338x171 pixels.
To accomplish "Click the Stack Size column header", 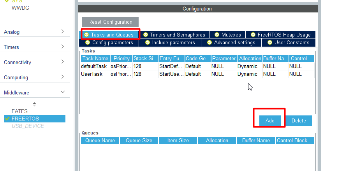I will (146, 59).
